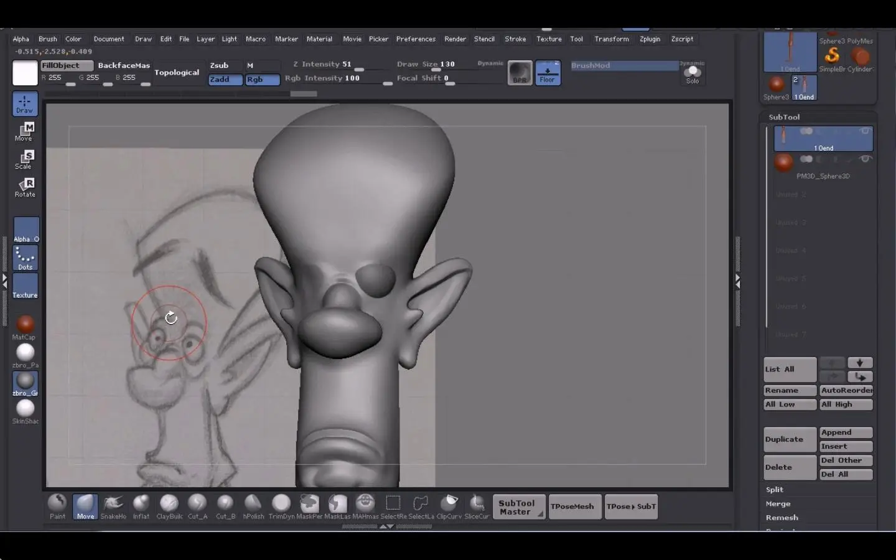Adjust the Z Intensity slider
This screenshot has height=560, width=896.
(x=336, y=65)
